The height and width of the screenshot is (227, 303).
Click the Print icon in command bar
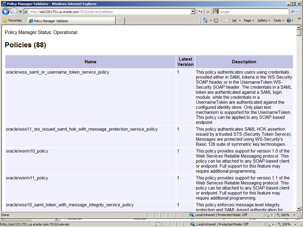234,21
